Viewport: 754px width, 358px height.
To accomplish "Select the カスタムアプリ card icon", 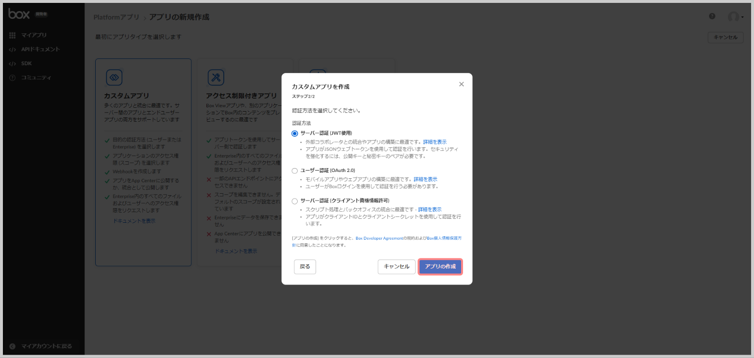I will (x=114, y=77).
